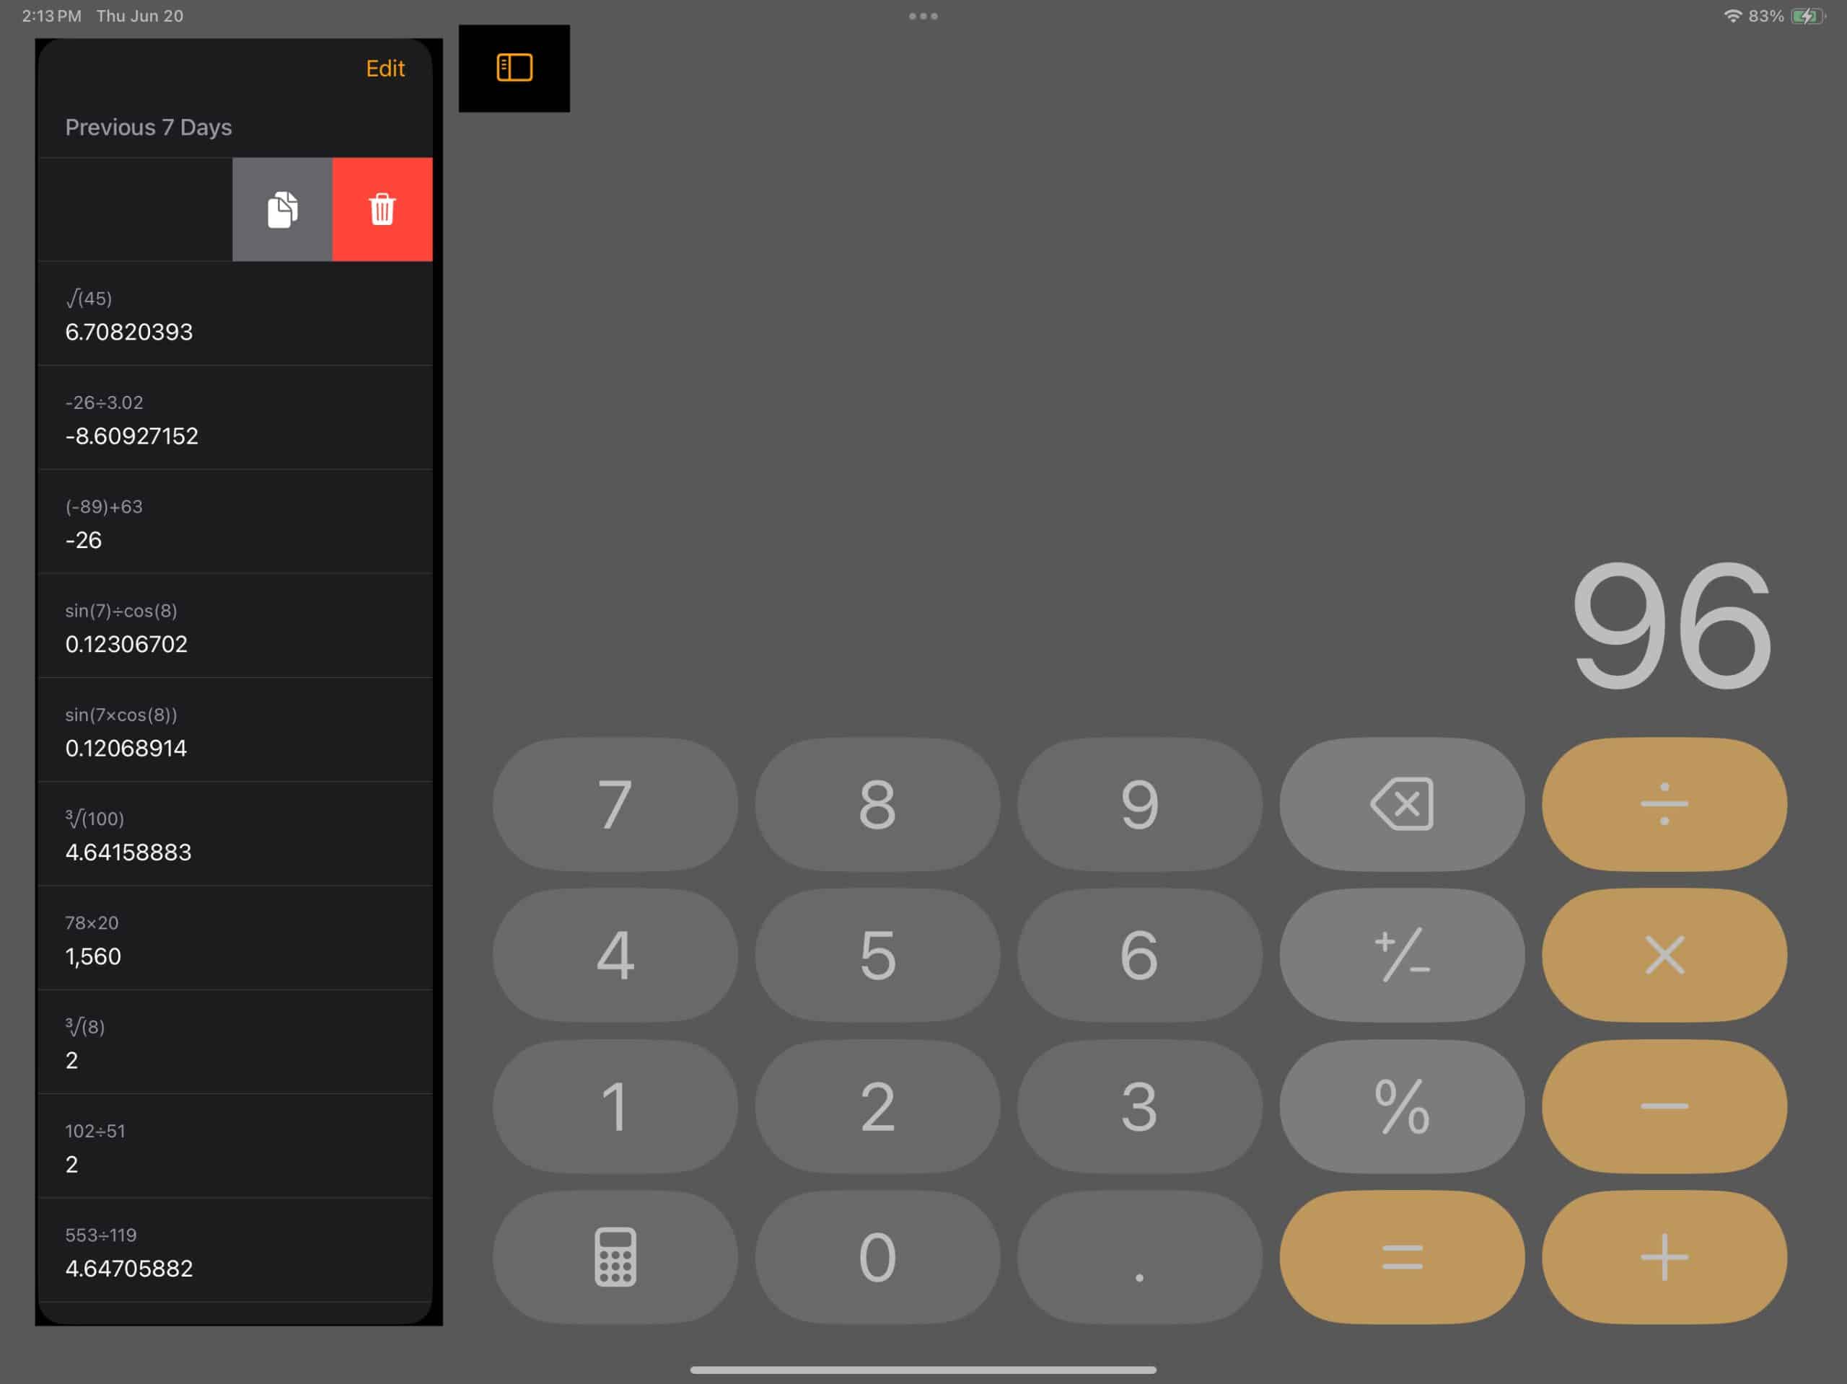Image resolution: width=1847 pixels, height=1384 pixels.
Task: Click the three-dots menu at top center
Action: coord(922,16)
